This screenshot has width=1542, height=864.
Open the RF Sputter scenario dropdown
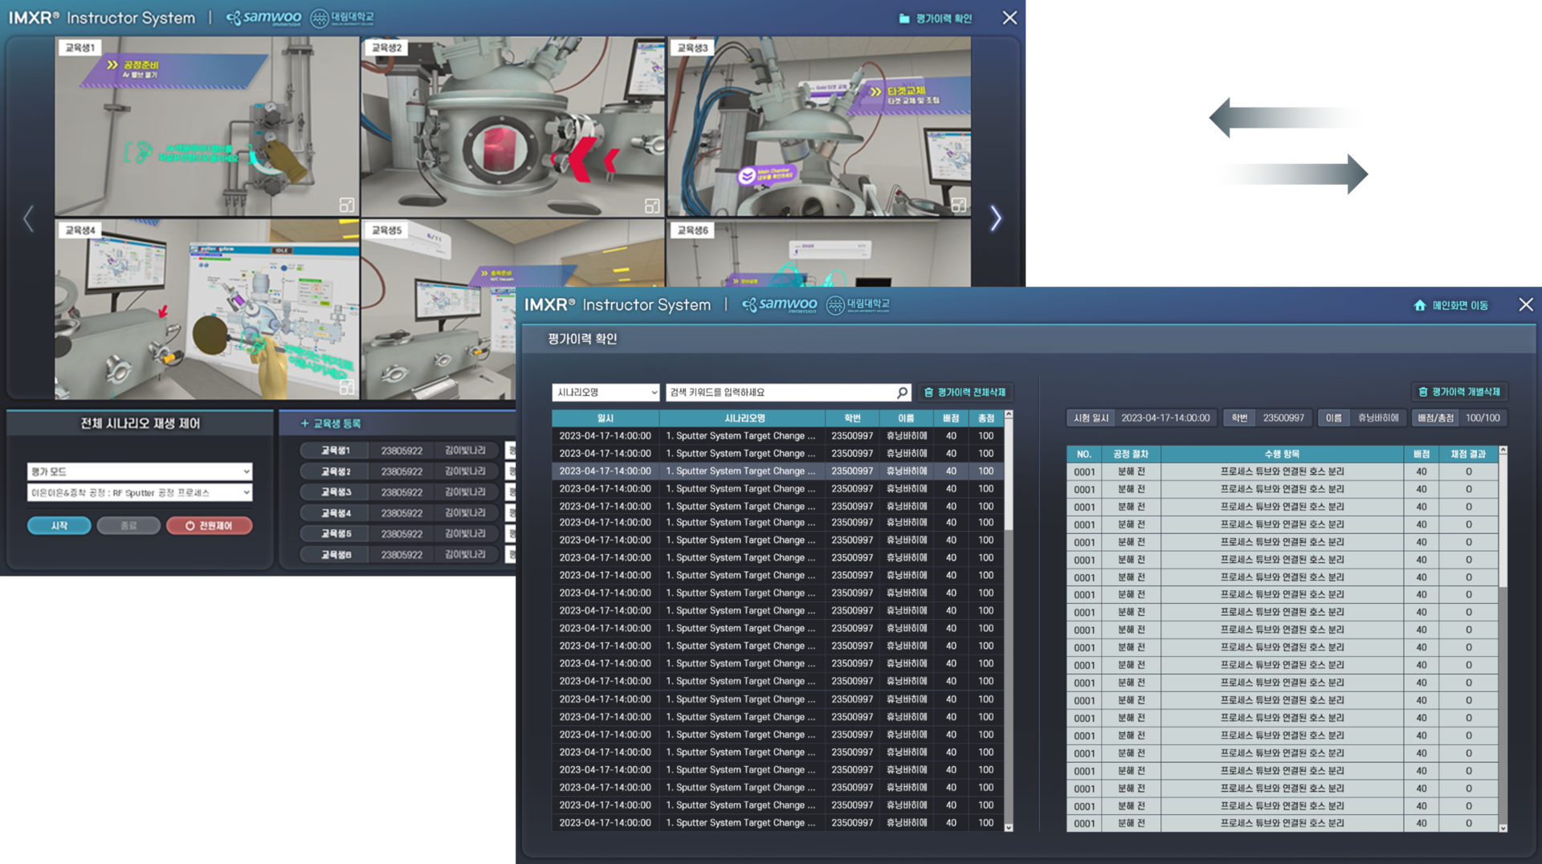point(140,492)
